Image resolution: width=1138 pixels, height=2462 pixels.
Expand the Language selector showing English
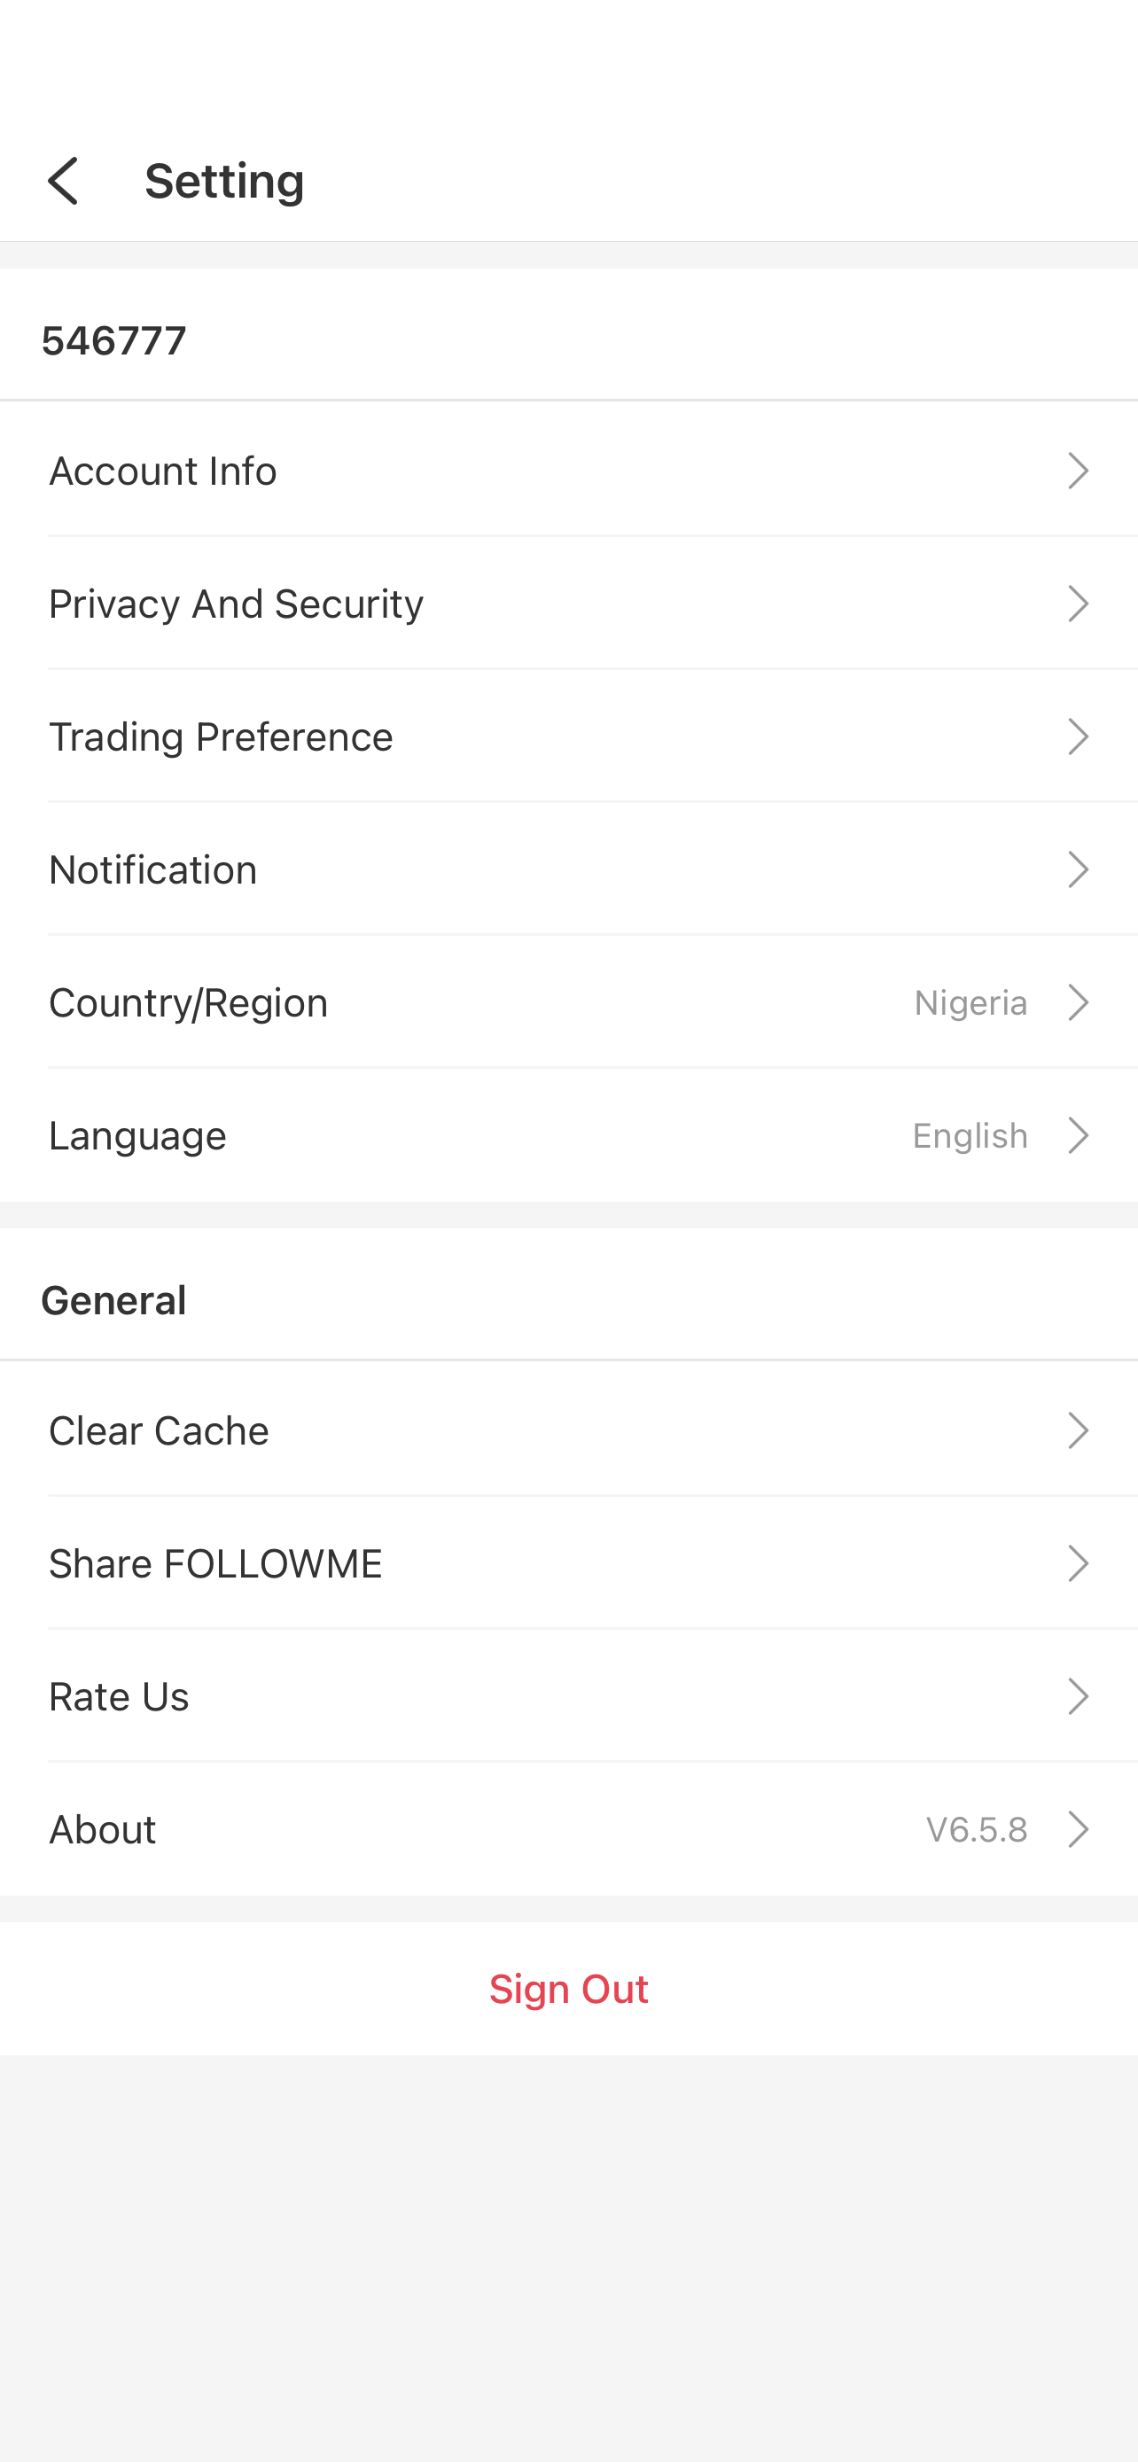[568, 1134]
